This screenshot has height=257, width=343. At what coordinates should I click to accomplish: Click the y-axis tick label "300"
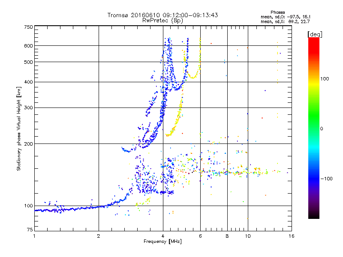point(28,108)
